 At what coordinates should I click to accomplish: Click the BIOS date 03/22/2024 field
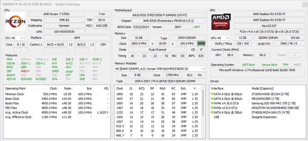141,27
